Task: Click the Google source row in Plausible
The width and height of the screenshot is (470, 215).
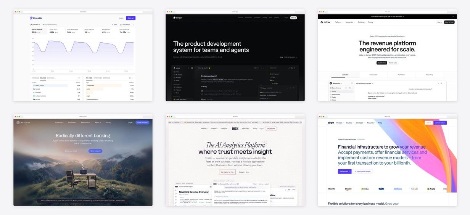Action: pos(56,89)
